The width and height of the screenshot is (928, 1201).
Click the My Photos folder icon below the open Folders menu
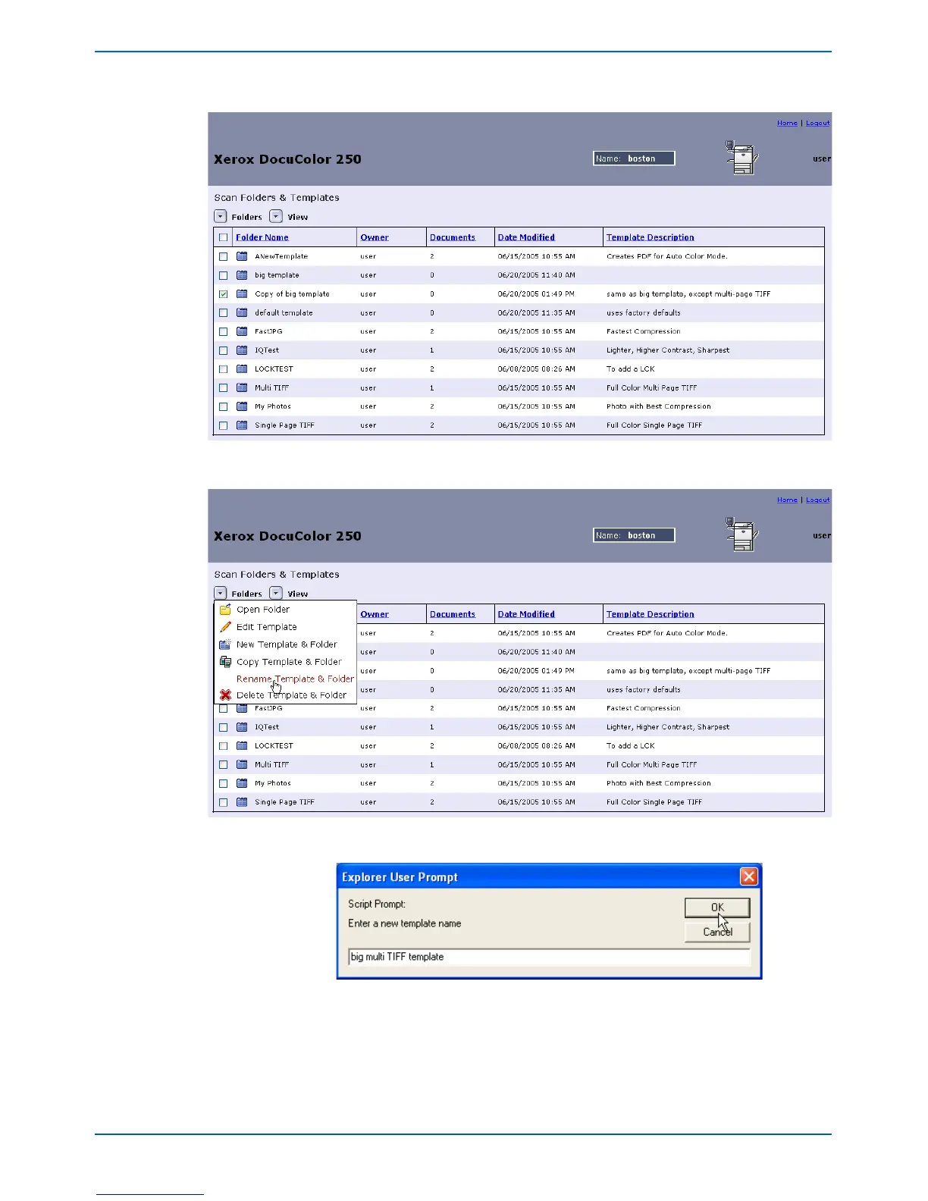[x=242, y=783]
